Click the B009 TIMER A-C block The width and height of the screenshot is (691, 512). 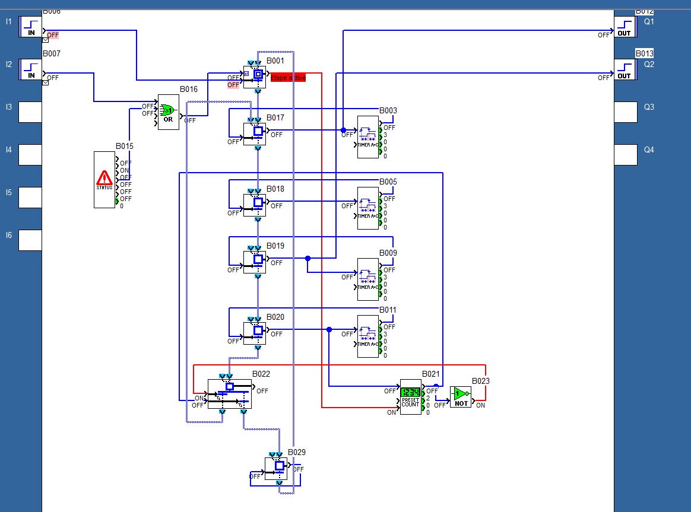pos(368,279)
